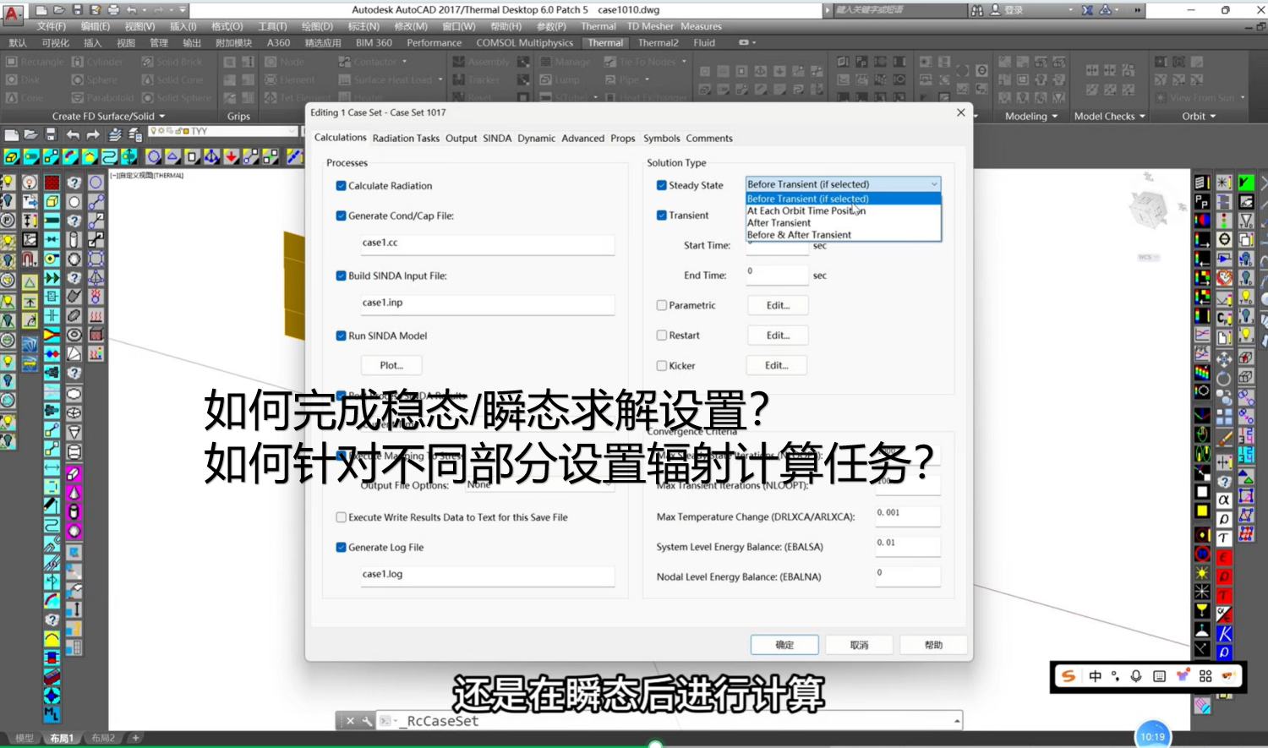Click the search binoculars icon
Viewport: 1268px width, 748px height.
click(x=977, y=10)
